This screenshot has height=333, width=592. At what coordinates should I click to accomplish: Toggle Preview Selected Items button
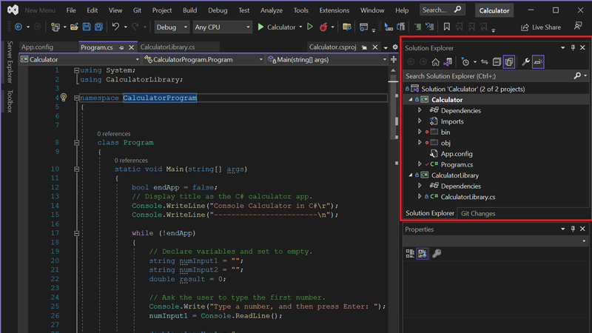click(538, 62)
